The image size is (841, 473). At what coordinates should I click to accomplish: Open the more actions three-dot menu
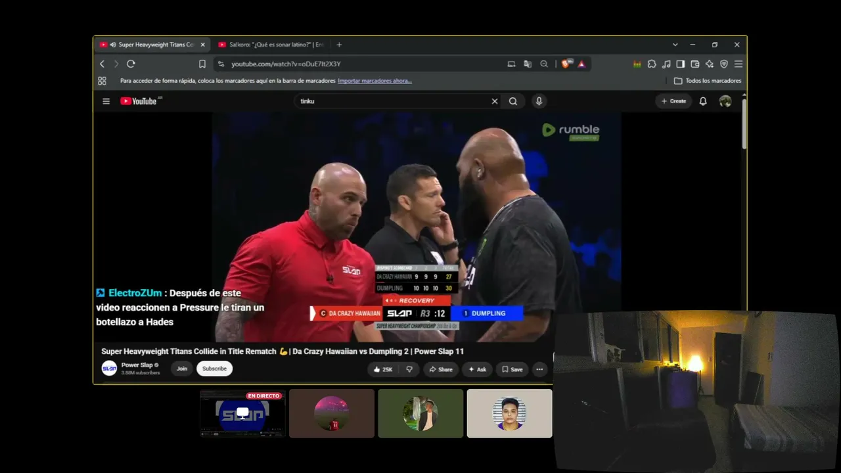(539, 369)
